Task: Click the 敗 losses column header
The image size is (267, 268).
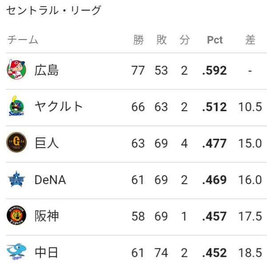Action: tap(161, 40)
